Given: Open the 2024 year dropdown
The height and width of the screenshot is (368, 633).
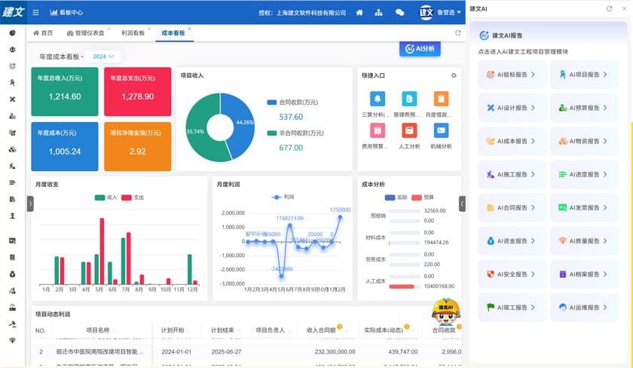Looking at the screenshot, I should [x=104, y=57].
